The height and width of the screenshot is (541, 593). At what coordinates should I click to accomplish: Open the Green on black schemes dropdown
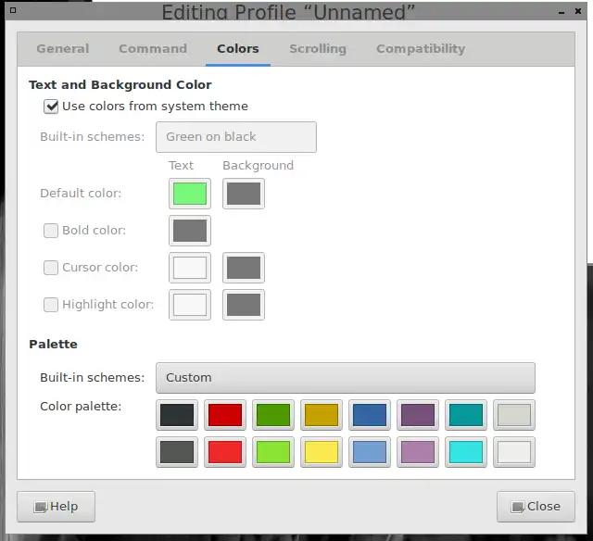click(x=236, y=137)
